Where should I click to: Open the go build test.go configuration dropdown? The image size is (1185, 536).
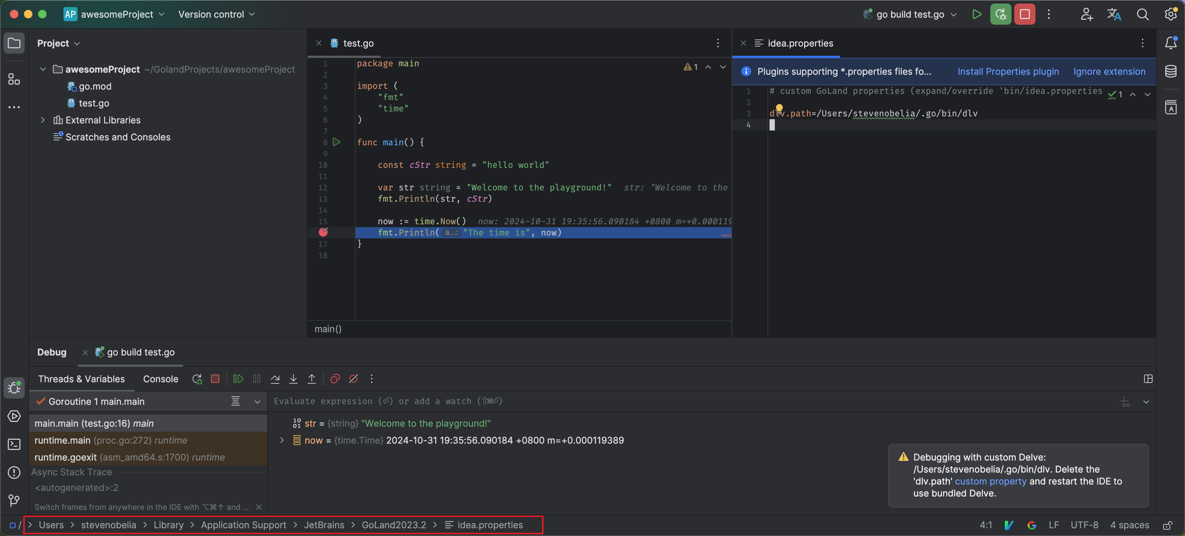pos(910,14)
